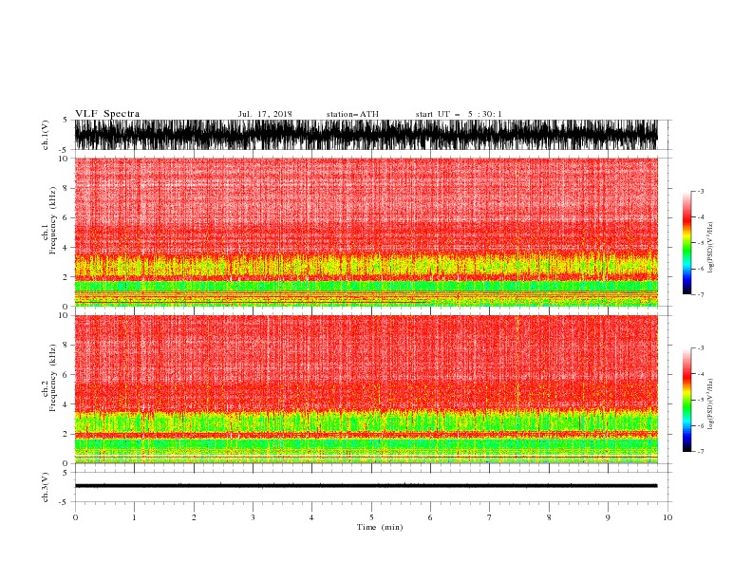Click the "Time (min)" axis label
Image resolution: width=752 pixels, height=581 pixels.
(x=380, y=527)
